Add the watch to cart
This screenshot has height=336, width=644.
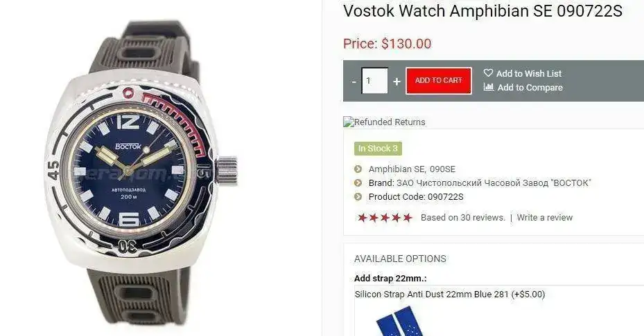439,81
